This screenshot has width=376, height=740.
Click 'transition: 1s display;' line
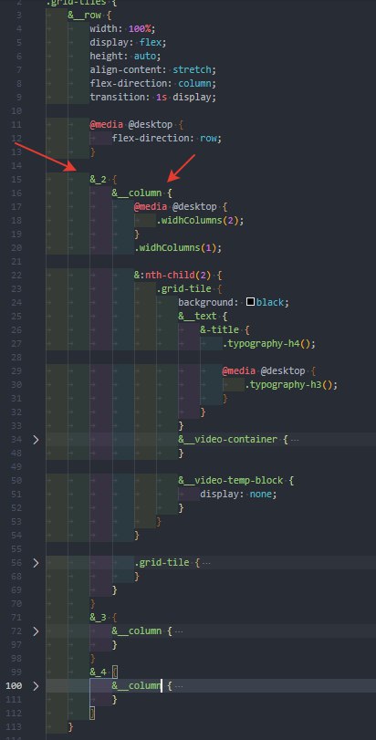pos(153,98)
